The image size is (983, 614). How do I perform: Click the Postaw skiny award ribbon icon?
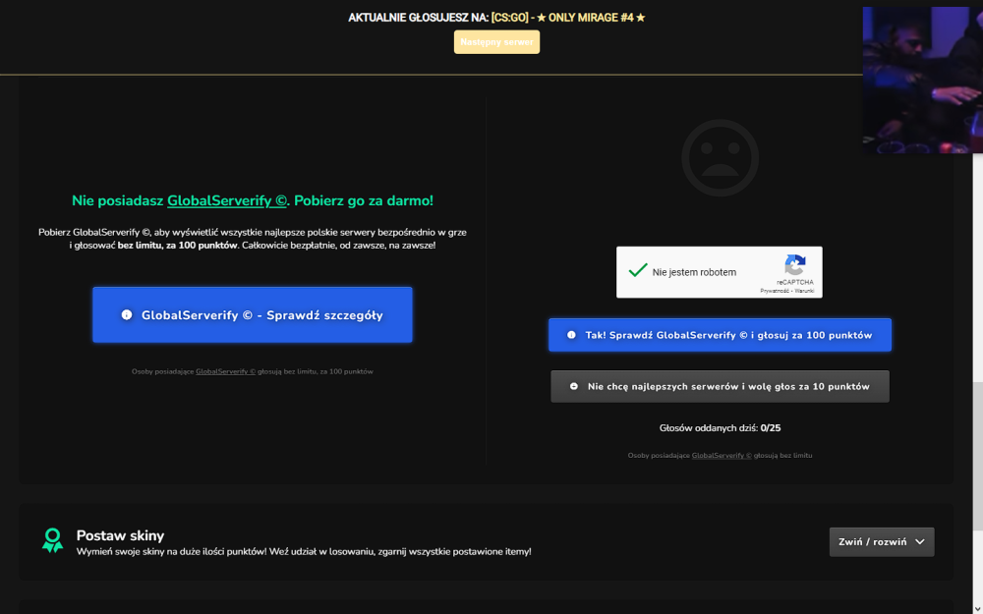pos(53,540)
